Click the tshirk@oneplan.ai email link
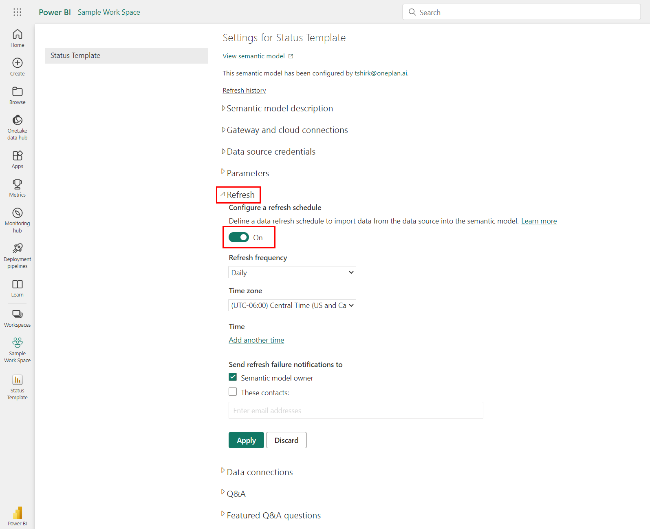Viewport: 650px width, 529px height. point(381,73)
